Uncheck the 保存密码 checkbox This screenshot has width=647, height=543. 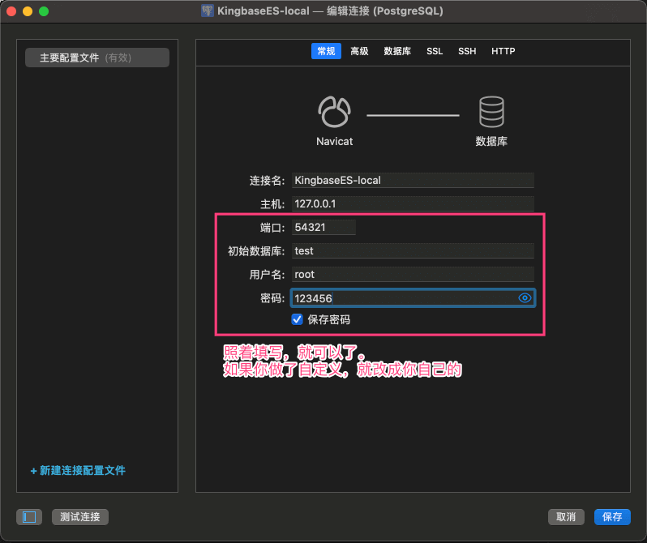298,320
